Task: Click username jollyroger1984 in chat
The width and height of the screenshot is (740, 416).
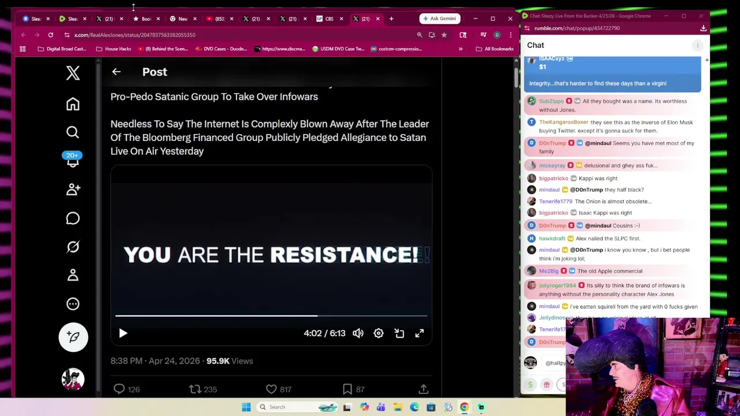Action: pos(557,285)
